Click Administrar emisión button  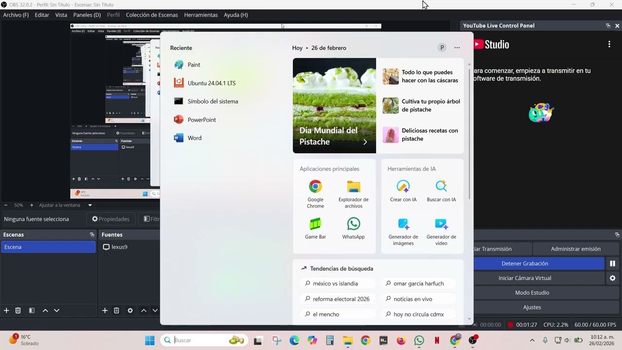coord(576,249)
